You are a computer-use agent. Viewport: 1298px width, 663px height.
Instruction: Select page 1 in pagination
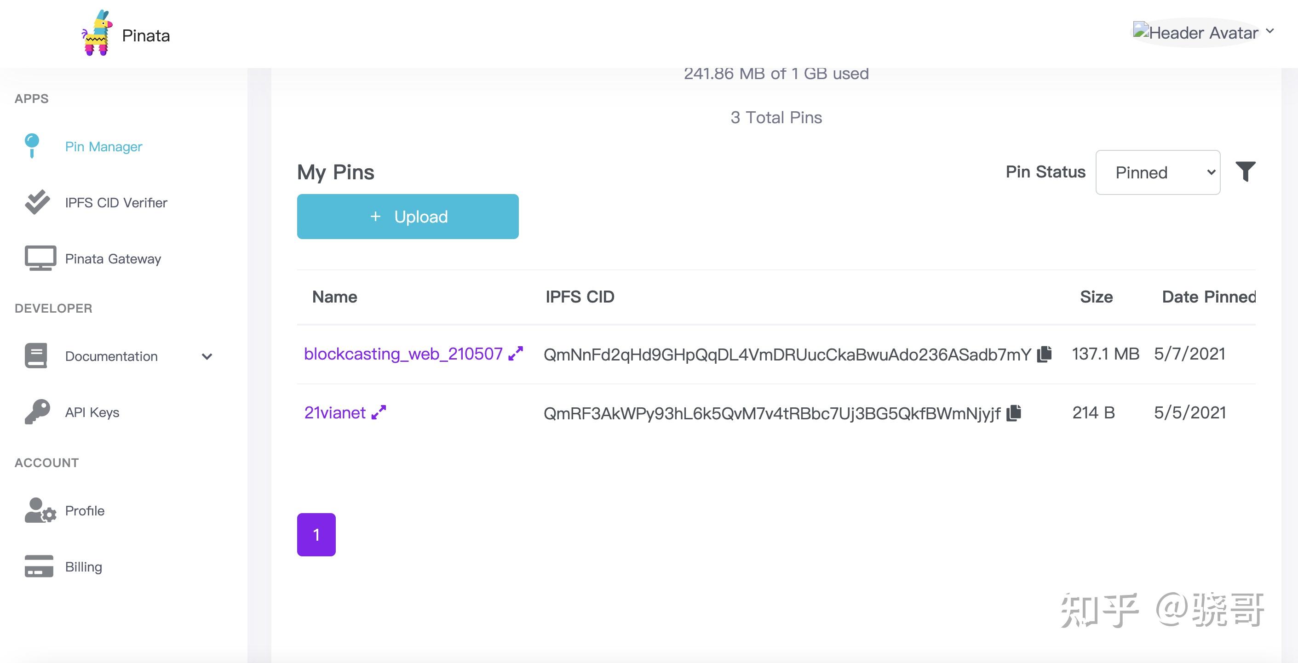(x=316, y=535)
